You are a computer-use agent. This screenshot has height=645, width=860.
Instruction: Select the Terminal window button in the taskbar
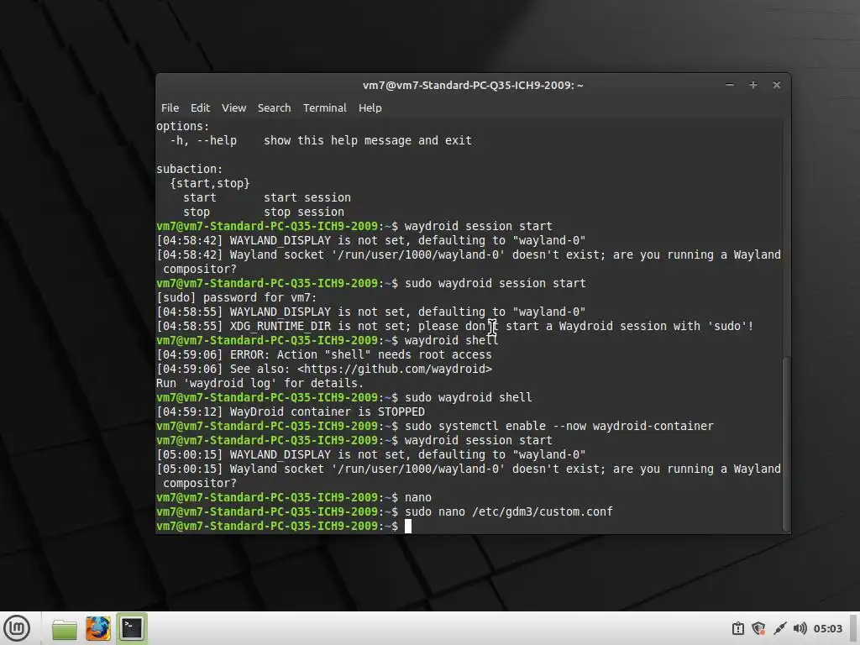[132, 628]
